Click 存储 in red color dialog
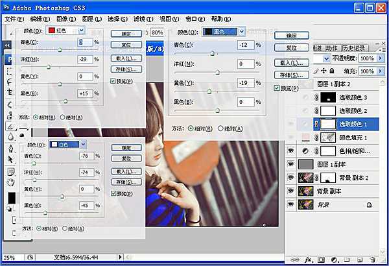389x266 pixels. coord(126,69)
